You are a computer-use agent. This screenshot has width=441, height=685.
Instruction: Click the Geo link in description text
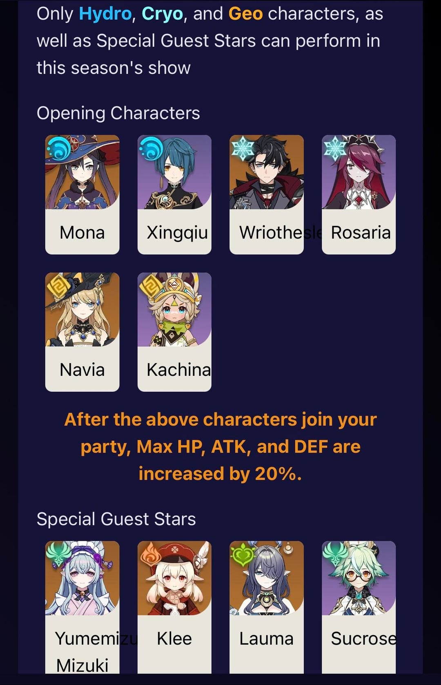(x=245, y=13)
